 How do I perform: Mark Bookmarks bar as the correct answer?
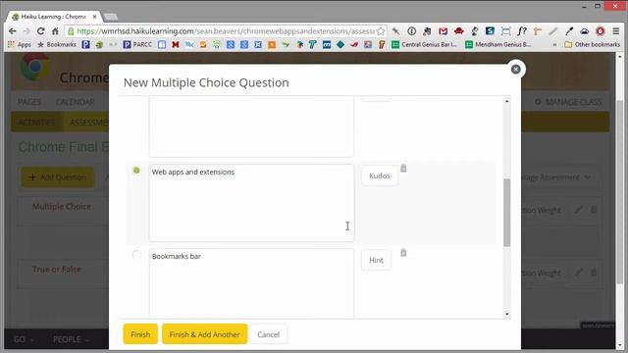136,255
